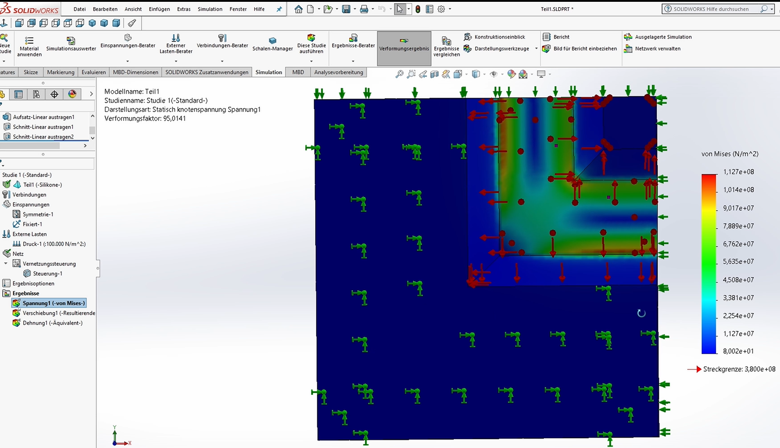Click the pin icon beside Hilfe menu
Viewport: 780px width, 448px height.
[279, 9]
